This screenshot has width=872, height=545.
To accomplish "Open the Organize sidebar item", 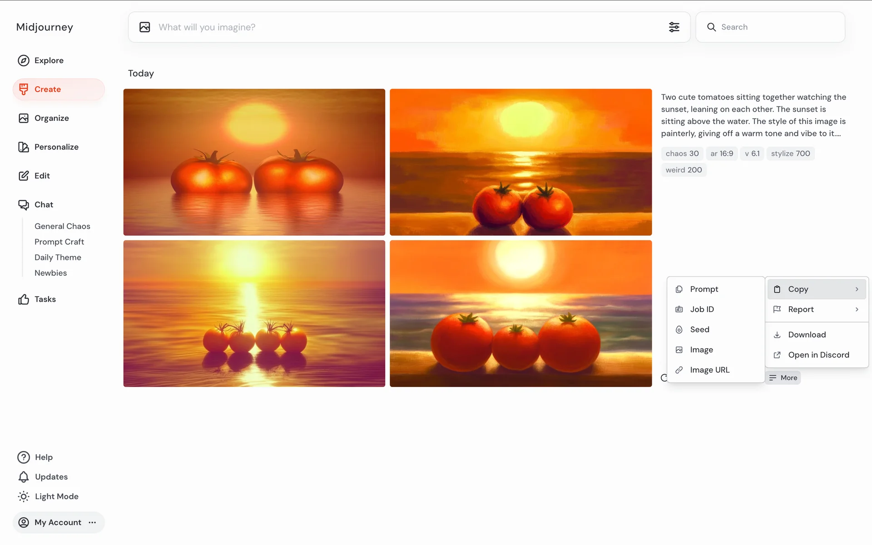I will coord(51,118).
